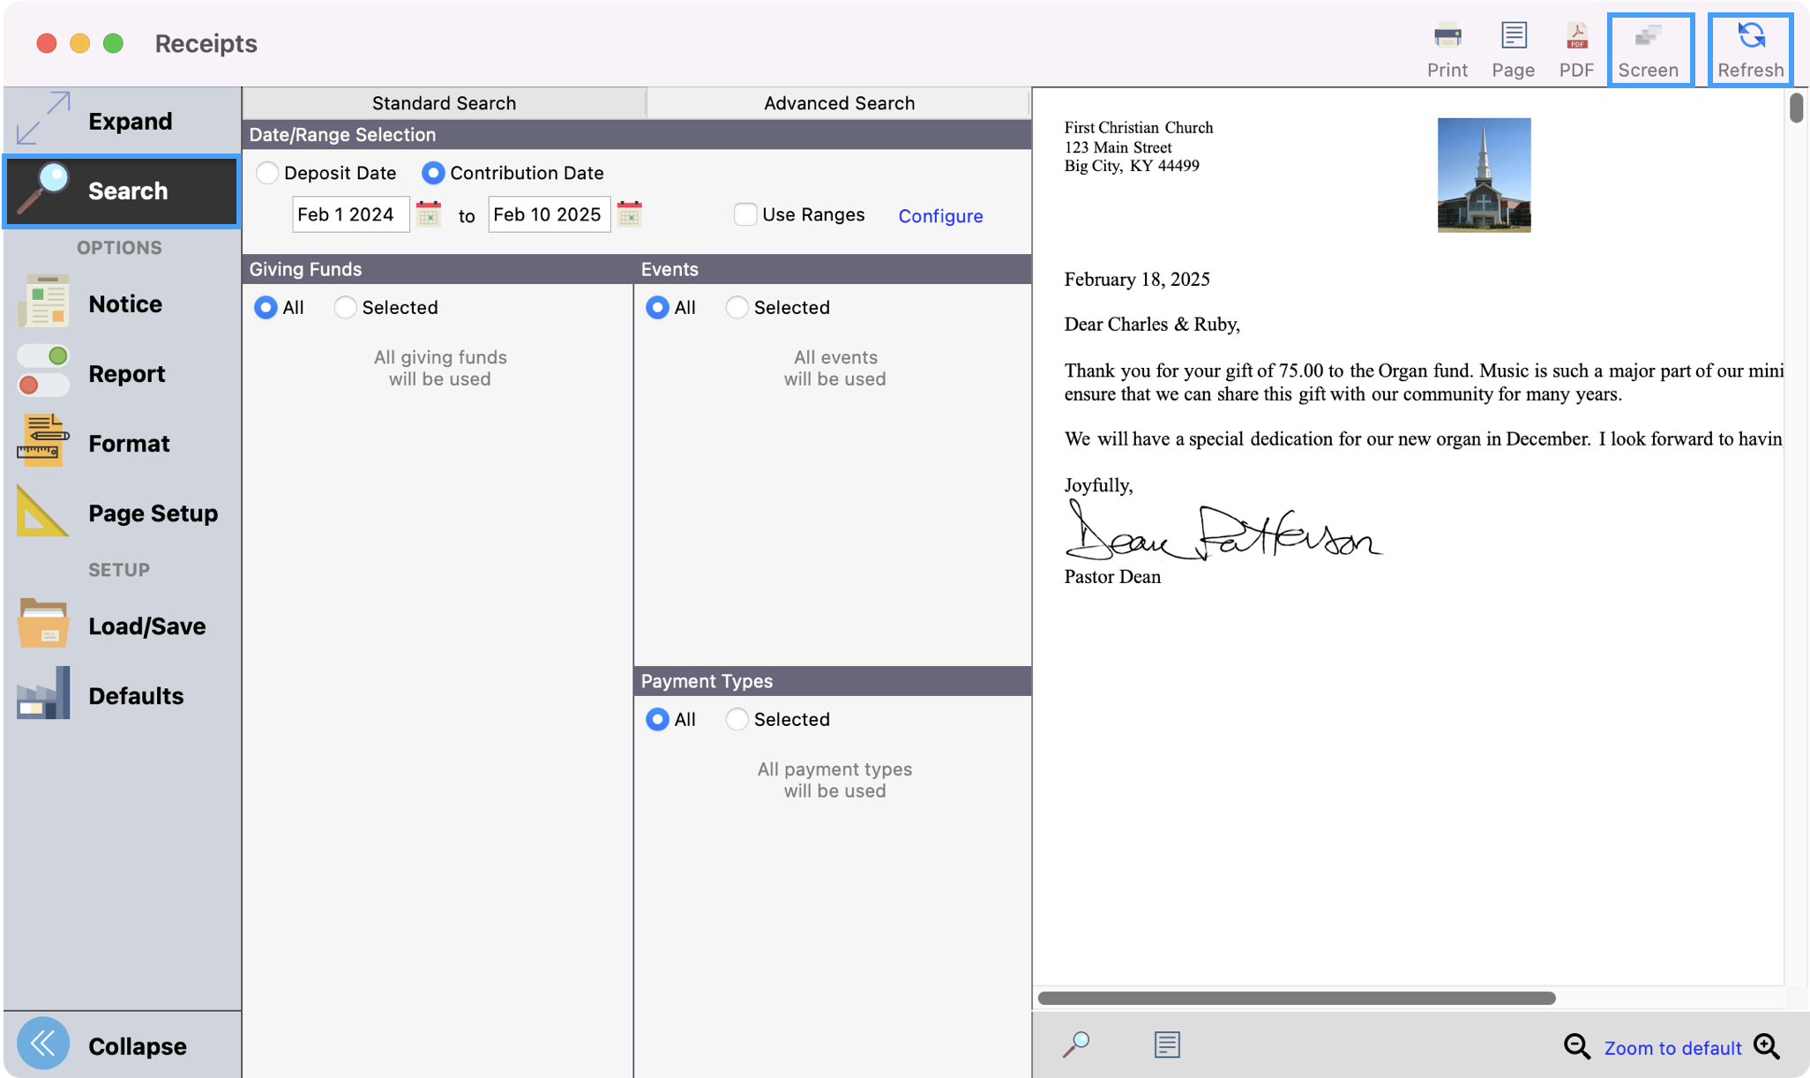The height and width of the screenshot is (1078, 1810).
Task: Enable the Use Ranges checkbox
Action: pyautogui.click(x=745, y=214)
